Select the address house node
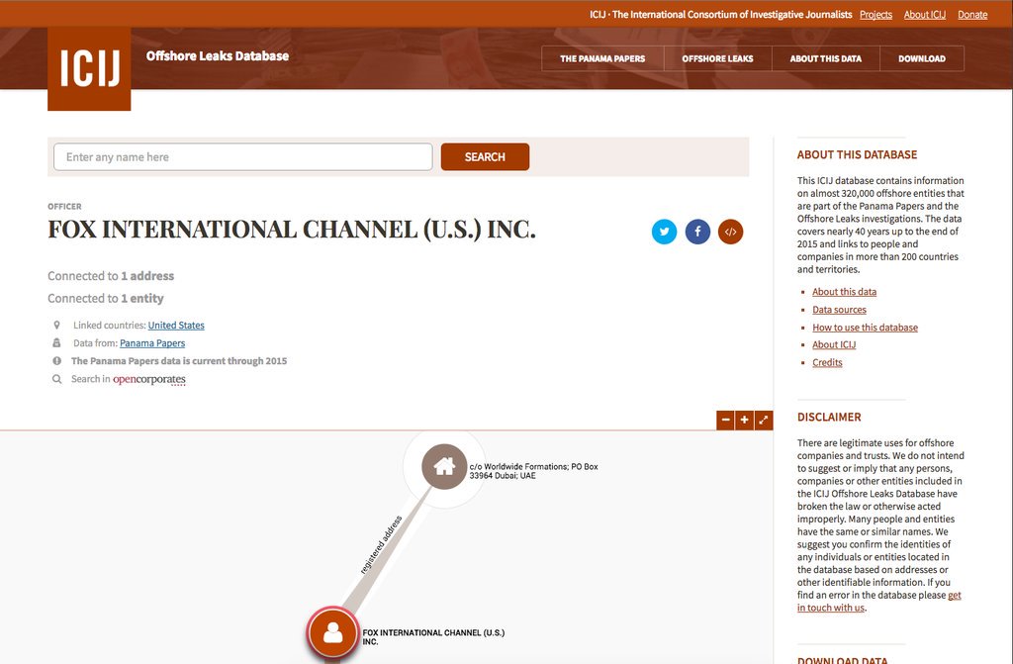The image size is (1013, 664). (x=444, y=466)
